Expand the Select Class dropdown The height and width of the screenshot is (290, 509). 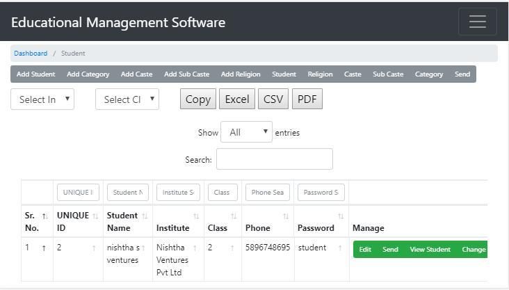pos(127,99)
